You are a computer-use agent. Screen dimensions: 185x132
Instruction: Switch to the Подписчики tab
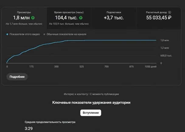click(x=114, y=18)
